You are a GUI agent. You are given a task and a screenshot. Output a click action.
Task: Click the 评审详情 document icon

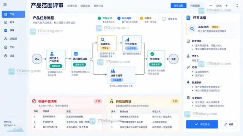188,18
